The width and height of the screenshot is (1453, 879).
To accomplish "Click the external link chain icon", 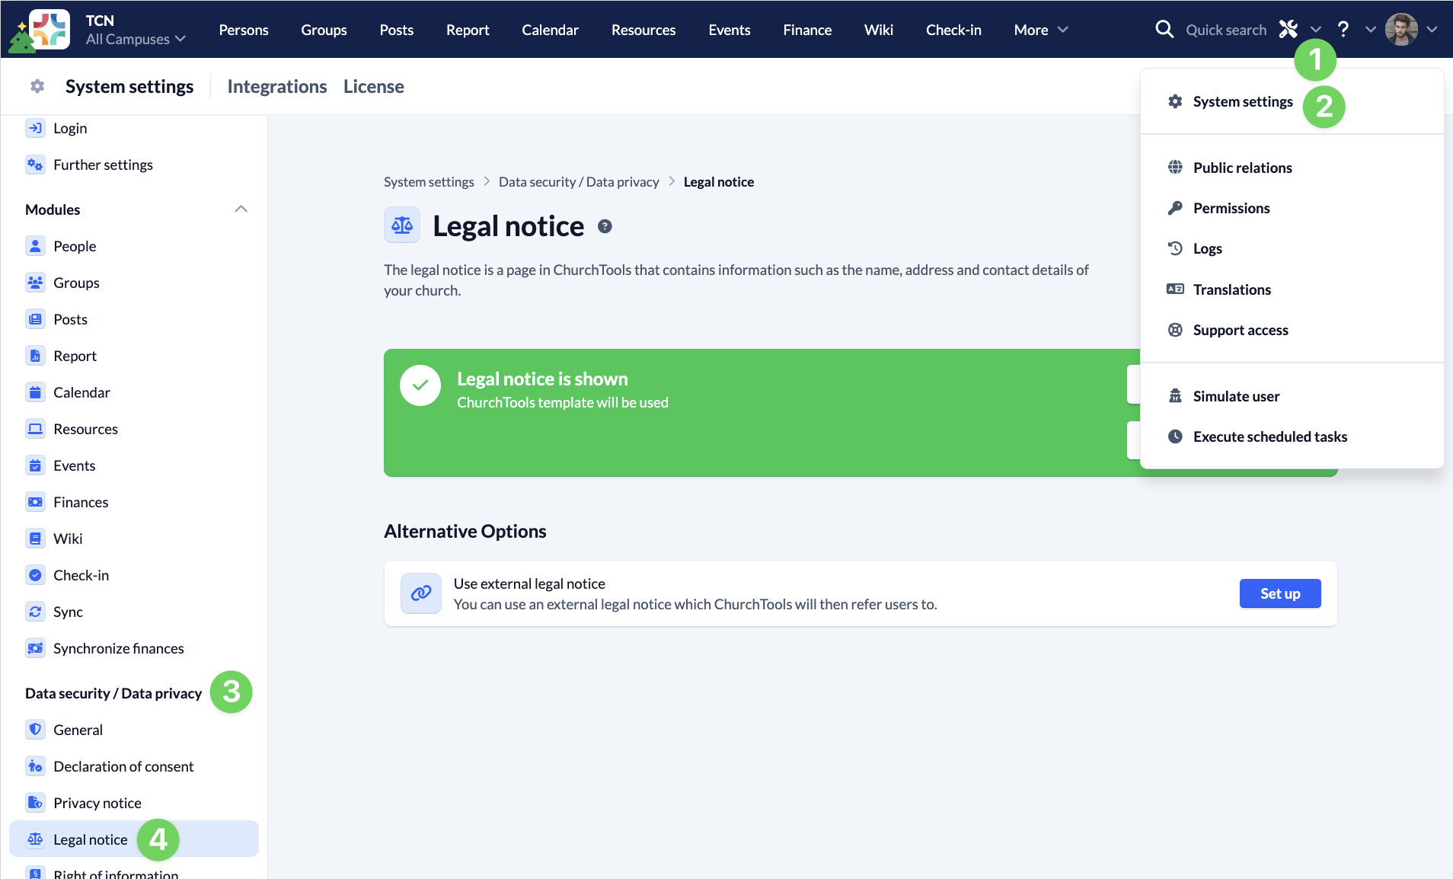I will 421,593.
